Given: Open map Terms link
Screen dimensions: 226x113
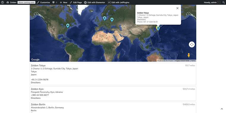Looking at the screenshot, I should tap(193, 61).
